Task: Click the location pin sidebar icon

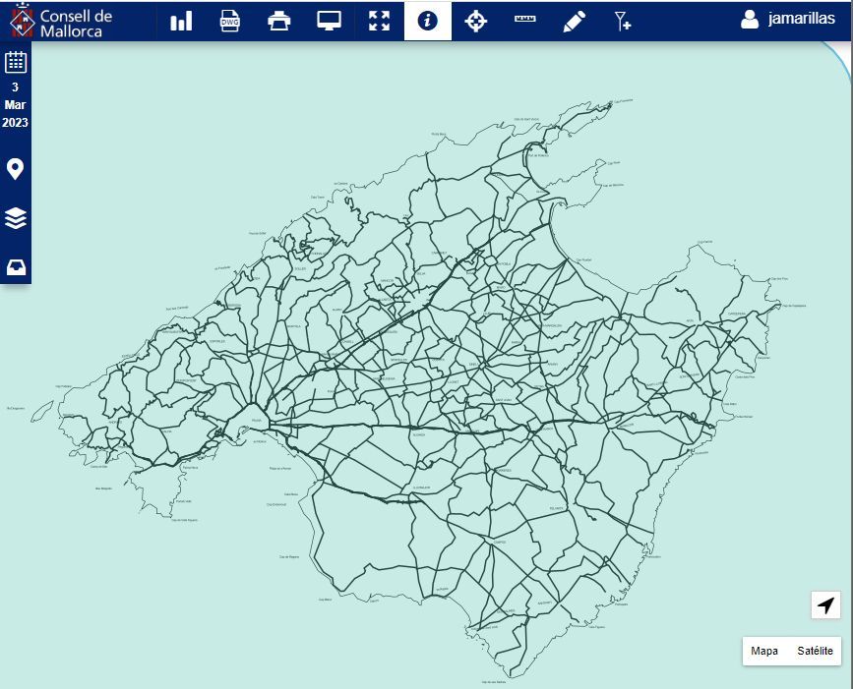Action: click(x=15, y=169)
